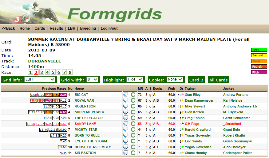Click green C icon for EYE OF THE STORM
The height and width of the screenshot is (158, 269).
coord(133,141)
